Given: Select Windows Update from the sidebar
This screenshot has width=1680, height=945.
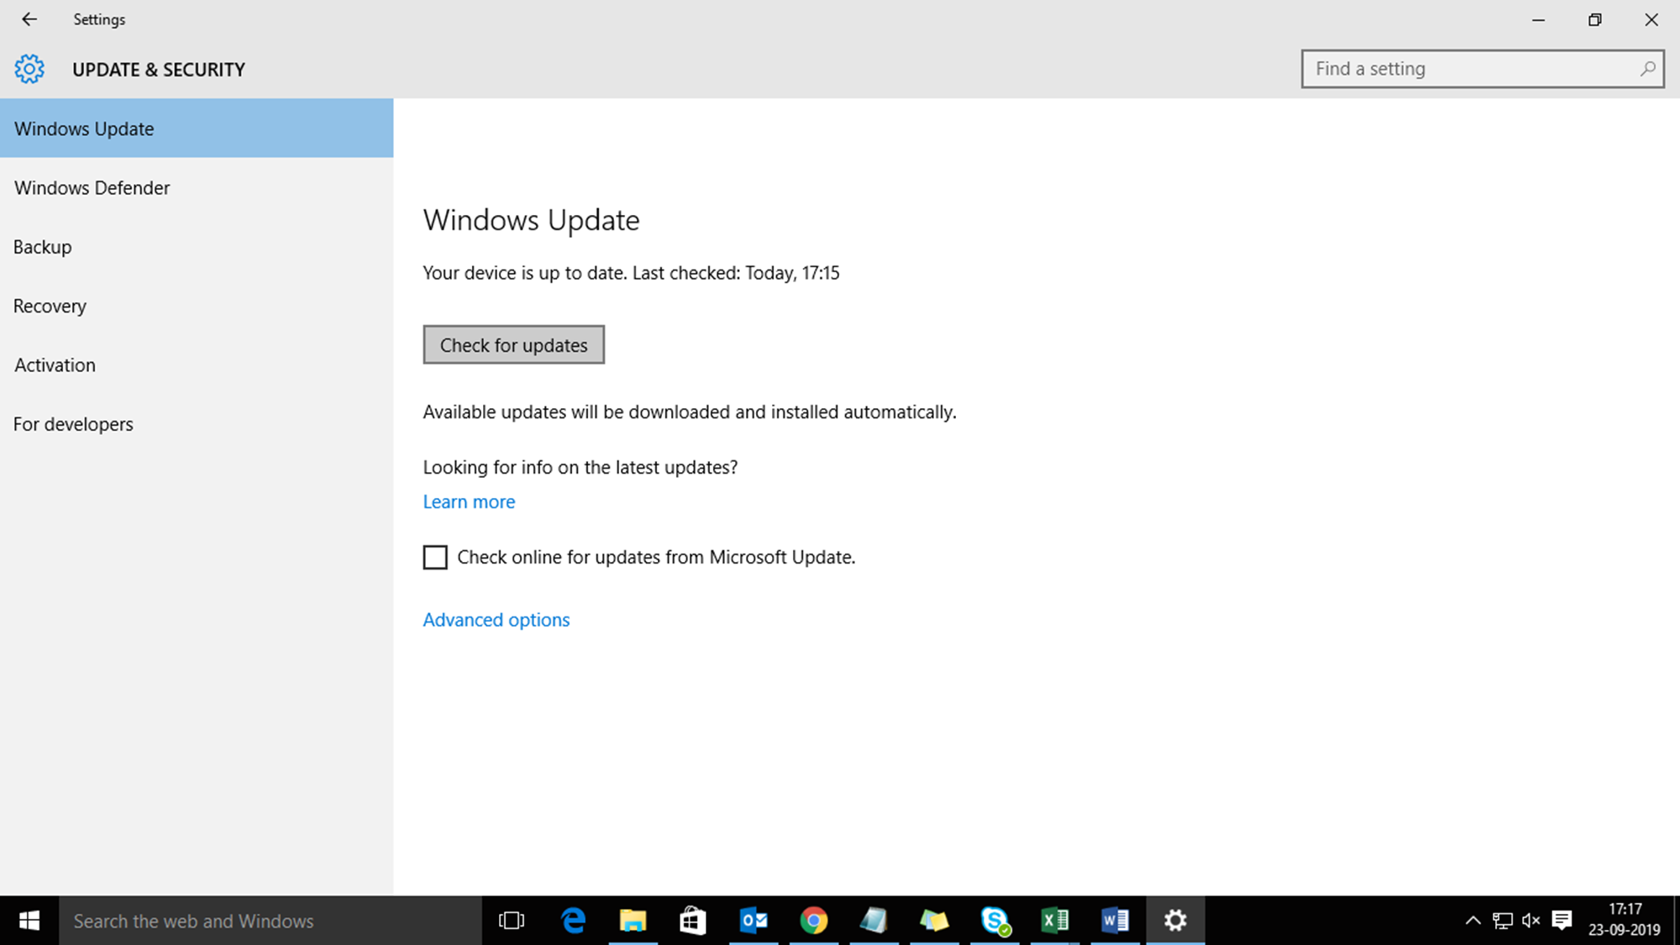Looking at the screenshot, I should [x=197, y=128].
